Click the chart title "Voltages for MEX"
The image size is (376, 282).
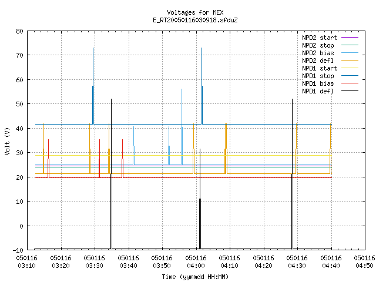[195, 12]
